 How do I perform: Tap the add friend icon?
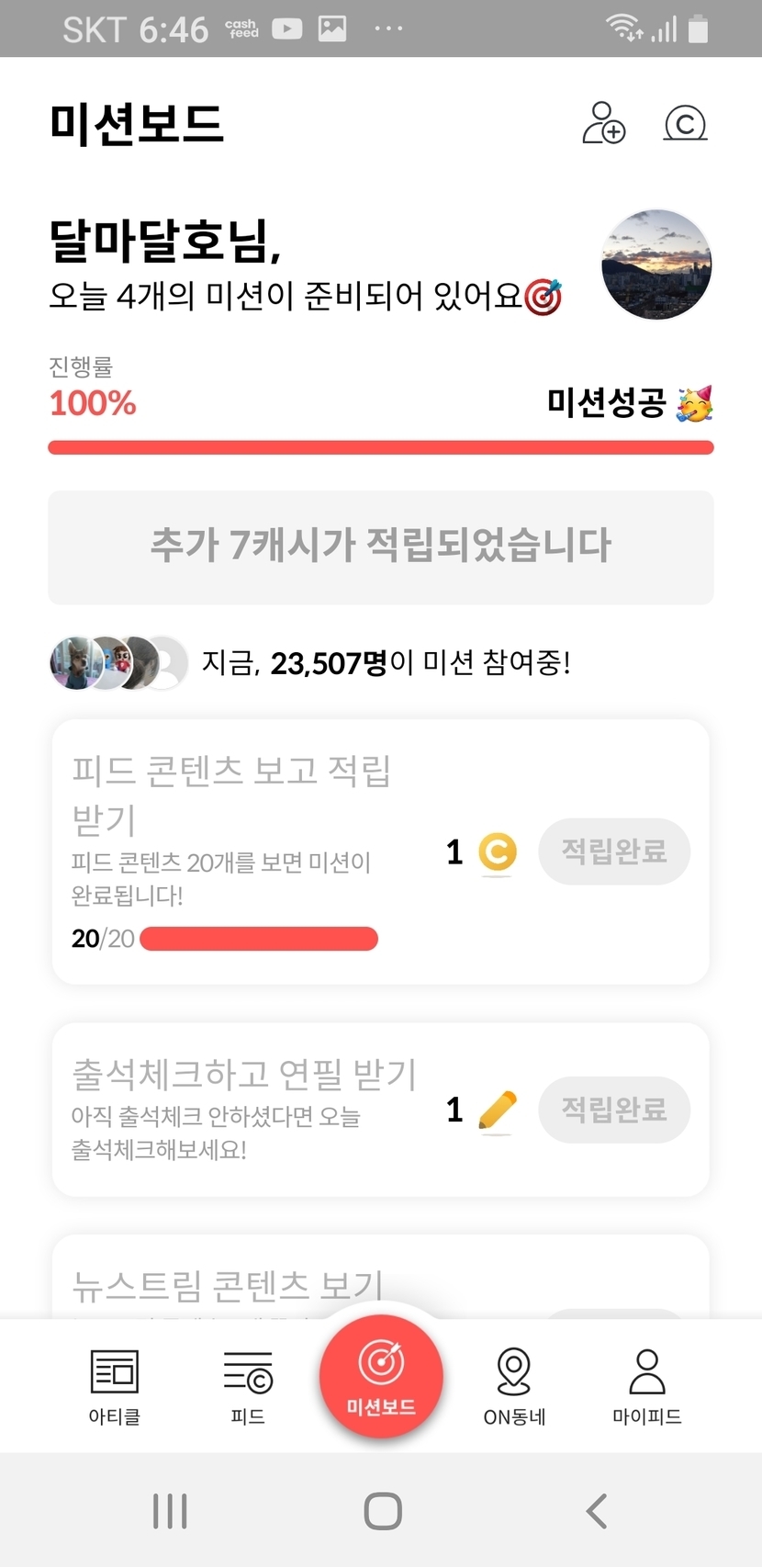(x=604, y=123)
